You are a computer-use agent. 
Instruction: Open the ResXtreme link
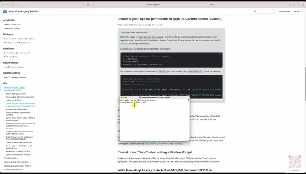(x=163, y=144)
